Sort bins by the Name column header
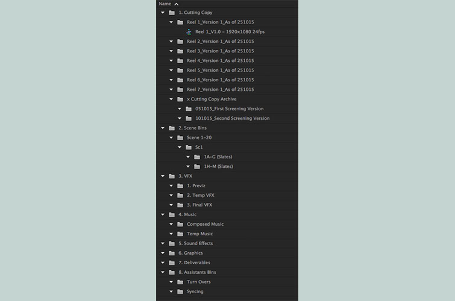The height and width of the screenshot is (301, 455). click(x=165, y=4)
